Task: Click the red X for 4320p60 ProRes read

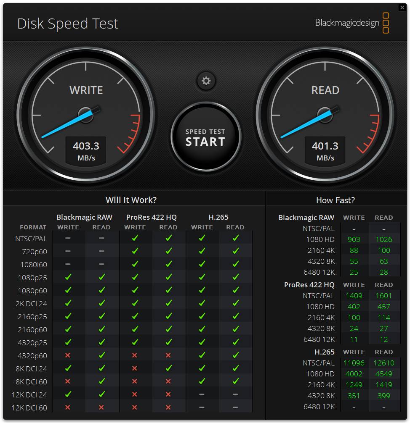Action: click(x=168, y=355)
